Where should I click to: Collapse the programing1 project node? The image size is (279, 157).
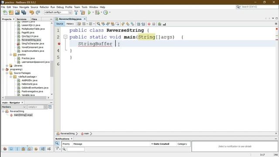[3, 69]
